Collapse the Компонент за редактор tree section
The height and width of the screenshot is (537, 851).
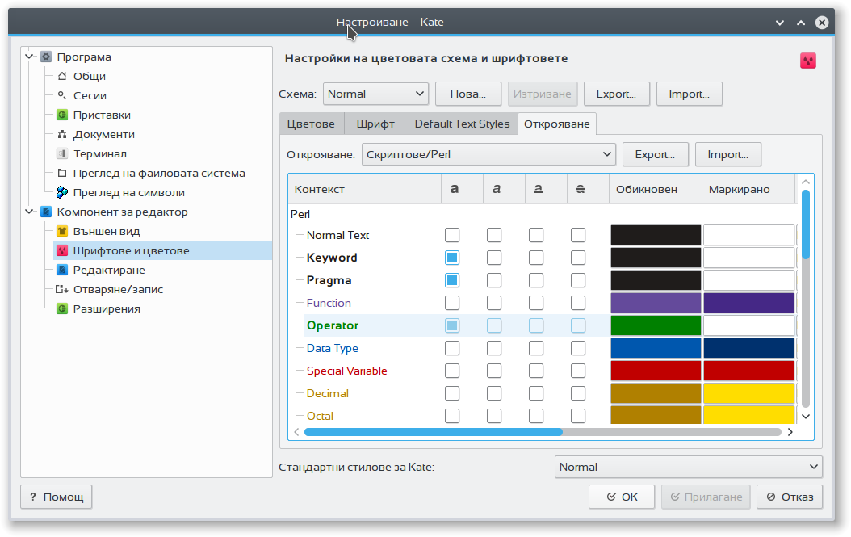tap(30, 212)
